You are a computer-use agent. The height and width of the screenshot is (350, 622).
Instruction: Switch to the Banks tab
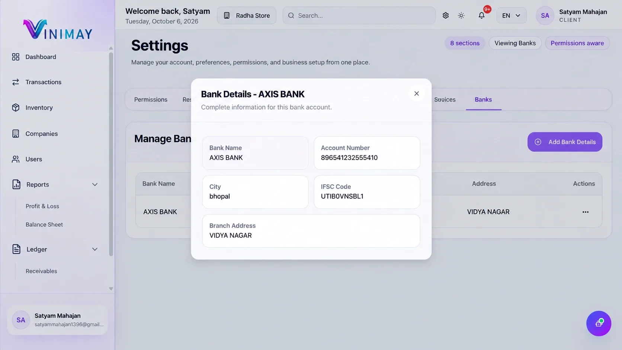483,100
